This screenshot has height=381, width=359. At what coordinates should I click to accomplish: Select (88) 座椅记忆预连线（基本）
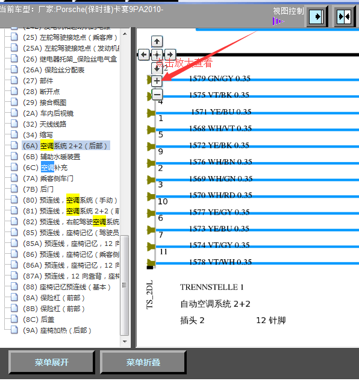point(67,287)
